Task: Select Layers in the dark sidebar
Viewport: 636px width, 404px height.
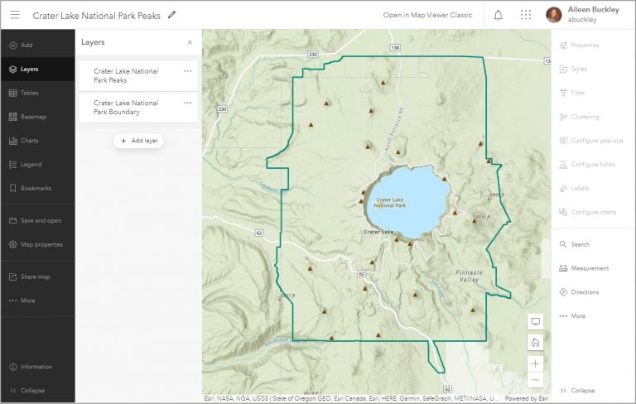Action: click(38, 69)
